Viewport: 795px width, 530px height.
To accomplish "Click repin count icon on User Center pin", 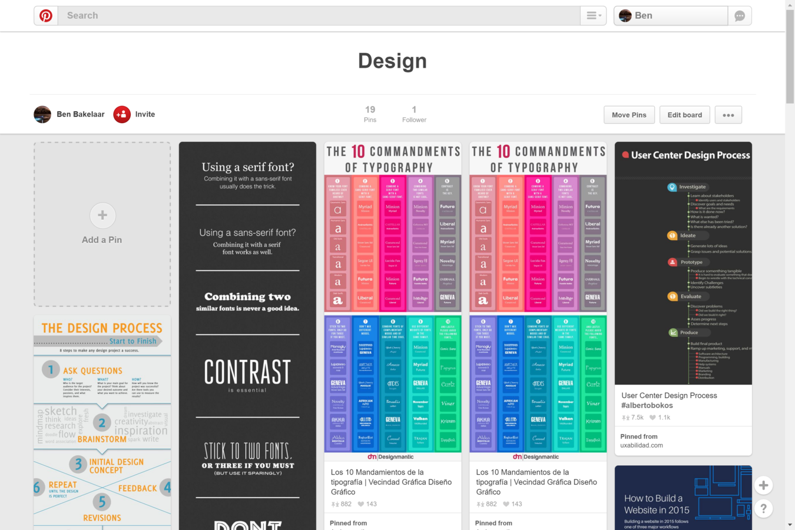I will [625, 418].
